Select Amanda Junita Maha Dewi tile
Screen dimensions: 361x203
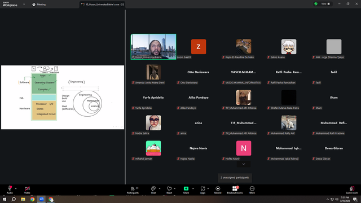click(x=153, y=72)
